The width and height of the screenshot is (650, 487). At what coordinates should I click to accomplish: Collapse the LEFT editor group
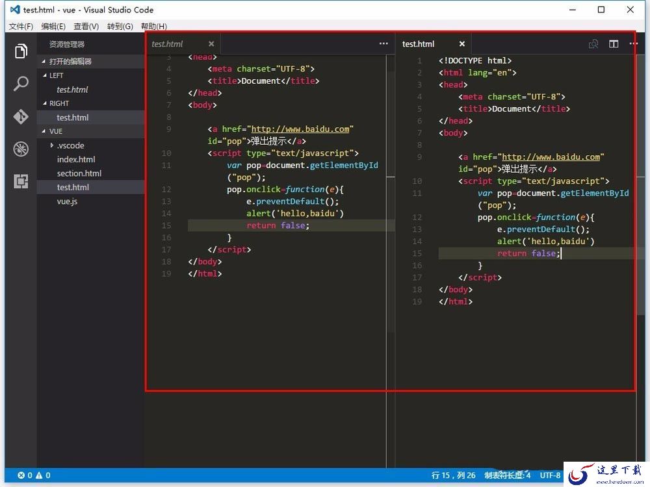coord(45,75)
